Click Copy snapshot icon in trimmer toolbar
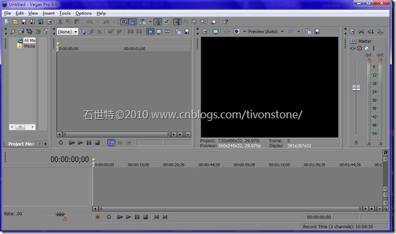The image size is (396, 234). click(x=178, y=32)
